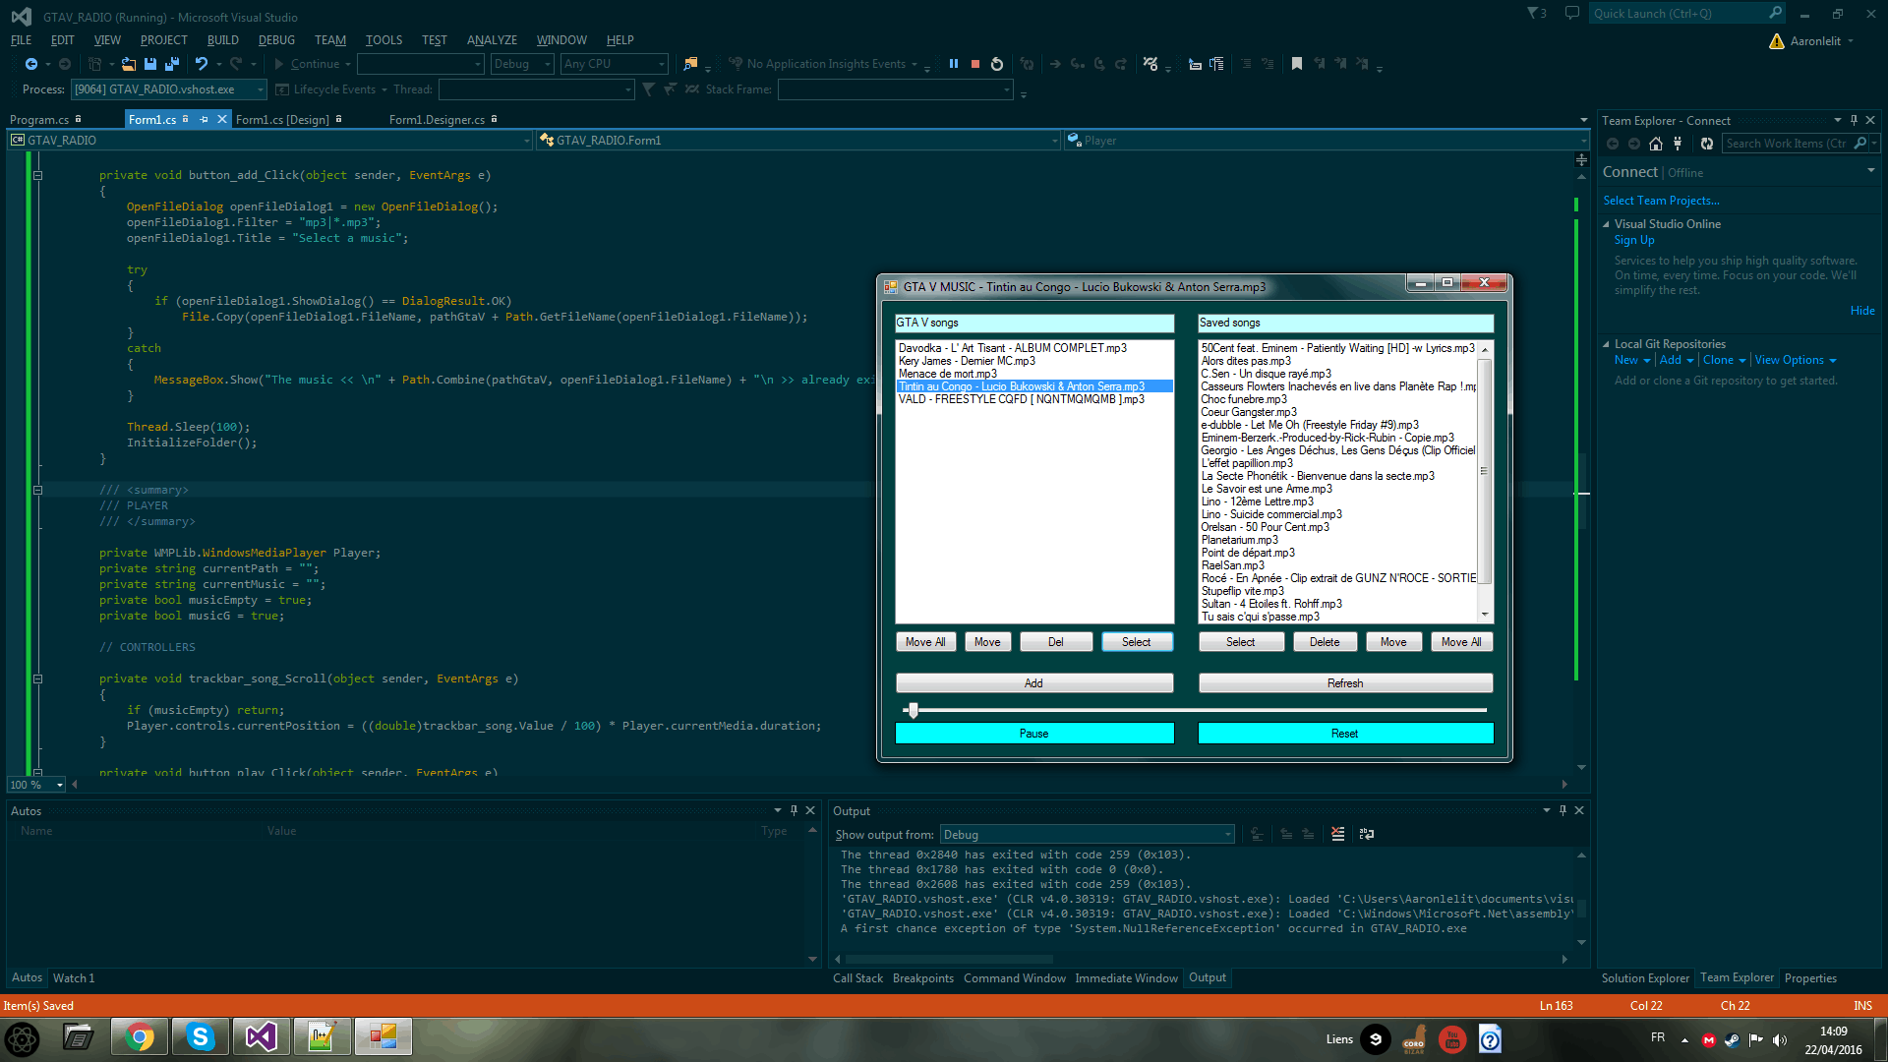This screenshot has height=1062, width=1888.
Task: Click the Open File folder icon
Action: [x=129, y=64]
